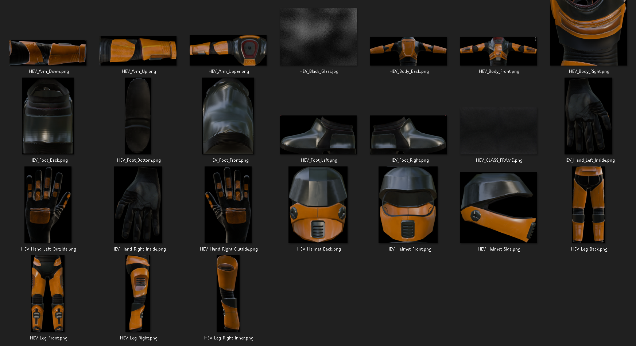Click the HEV_Black_Glass.jpg file label
The width and height of the screenshot is (636, 346).
[319, 71]
